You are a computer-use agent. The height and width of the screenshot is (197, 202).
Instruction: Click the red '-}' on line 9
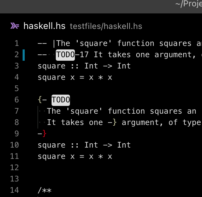[42, 134]
